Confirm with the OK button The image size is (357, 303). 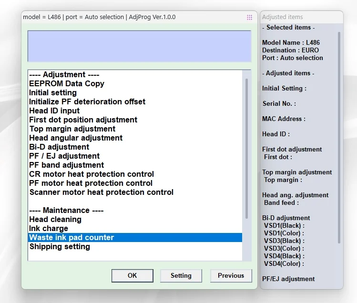[x=133, y=276]
